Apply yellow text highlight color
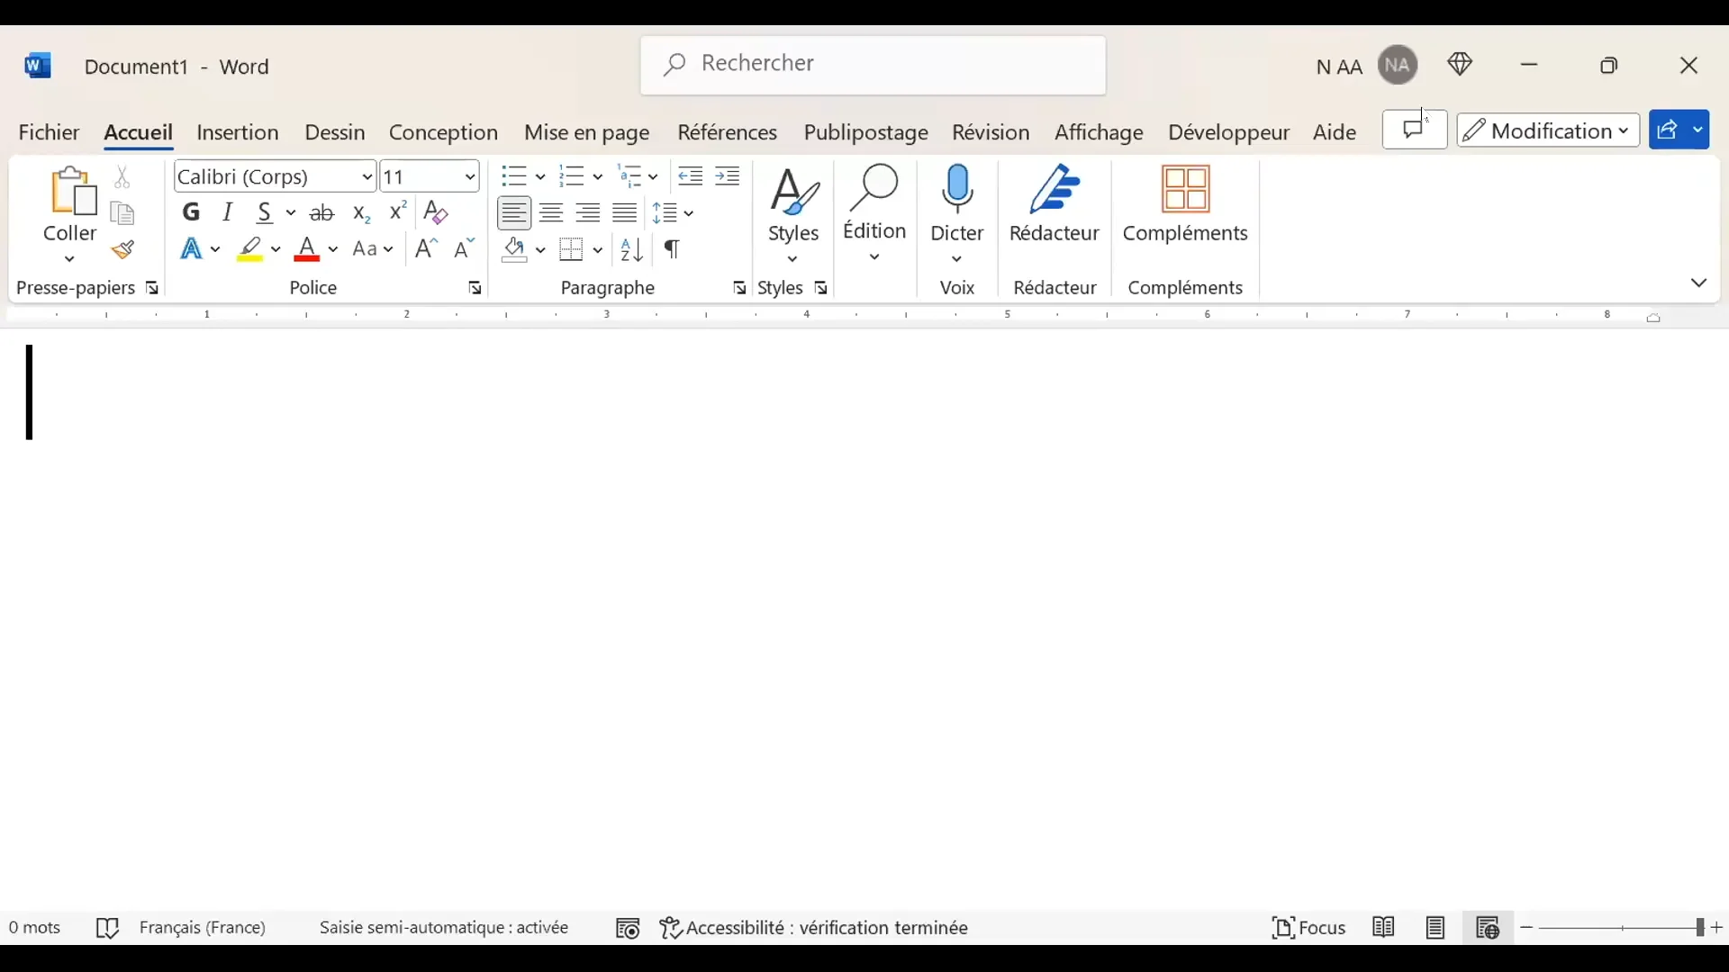Viewport: 1729px width, 972px height. coord(251,250)
